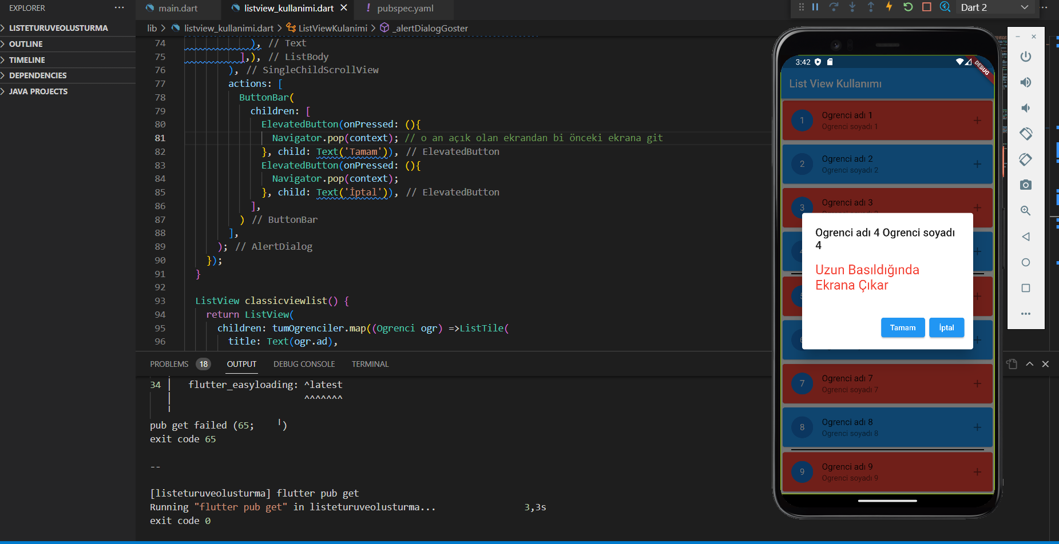Tap avatar number 9 in list
Screen dimensions: 1059x544
pos(802,472)
